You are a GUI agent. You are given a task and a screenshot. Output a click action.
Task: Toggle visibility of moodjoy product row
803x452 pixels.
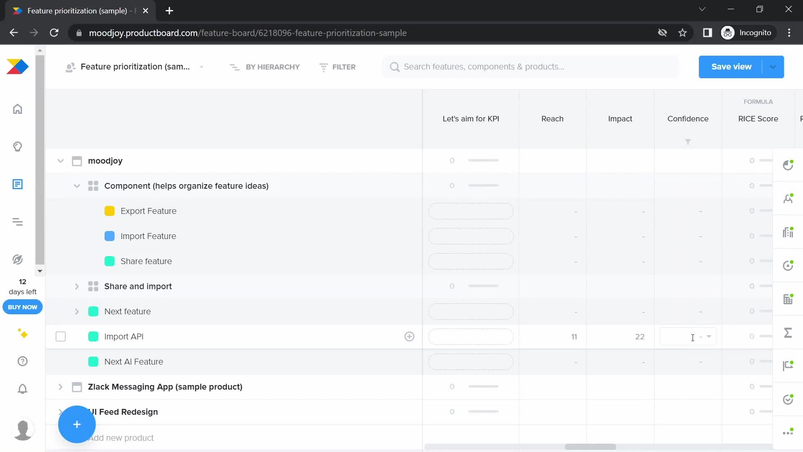(x=60, y=161)
